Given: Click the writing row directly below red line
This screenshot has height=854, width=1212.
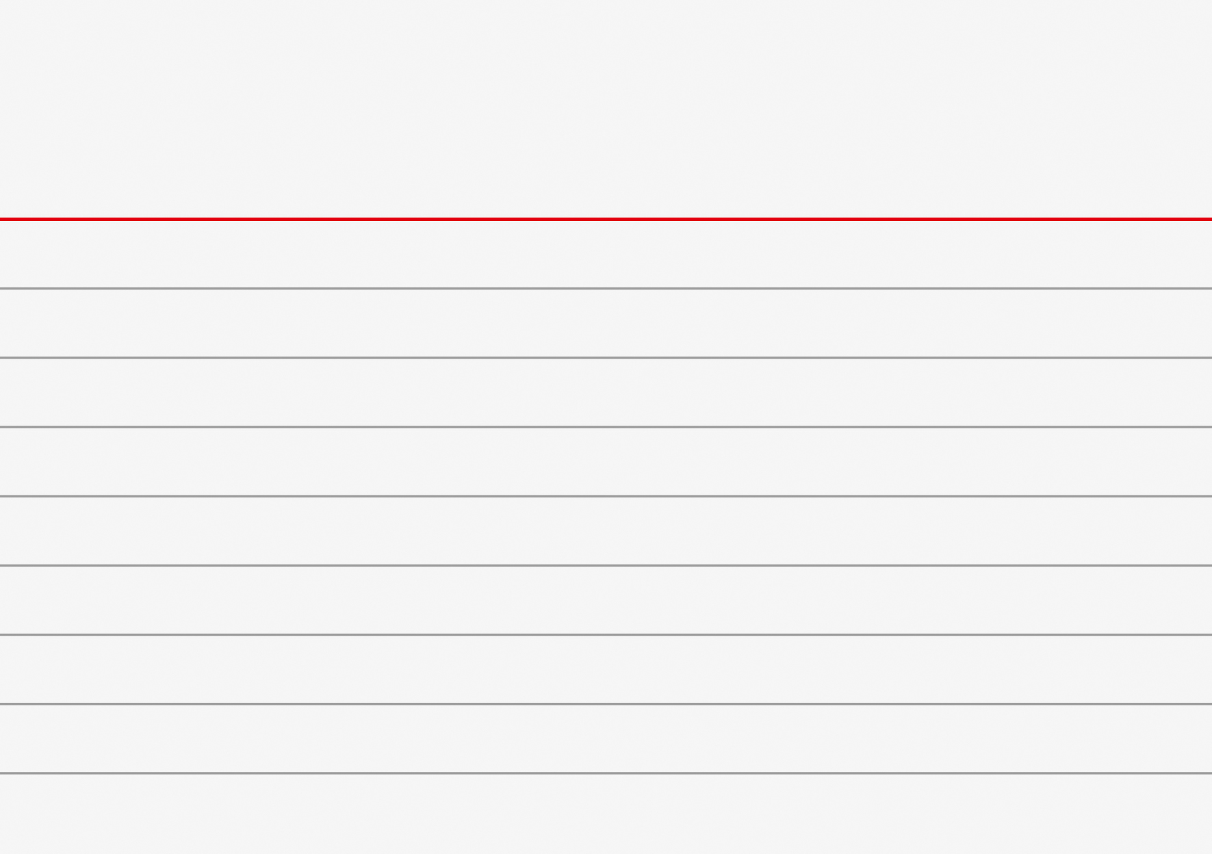Looking at the screenshot, I should click(606, 254).
